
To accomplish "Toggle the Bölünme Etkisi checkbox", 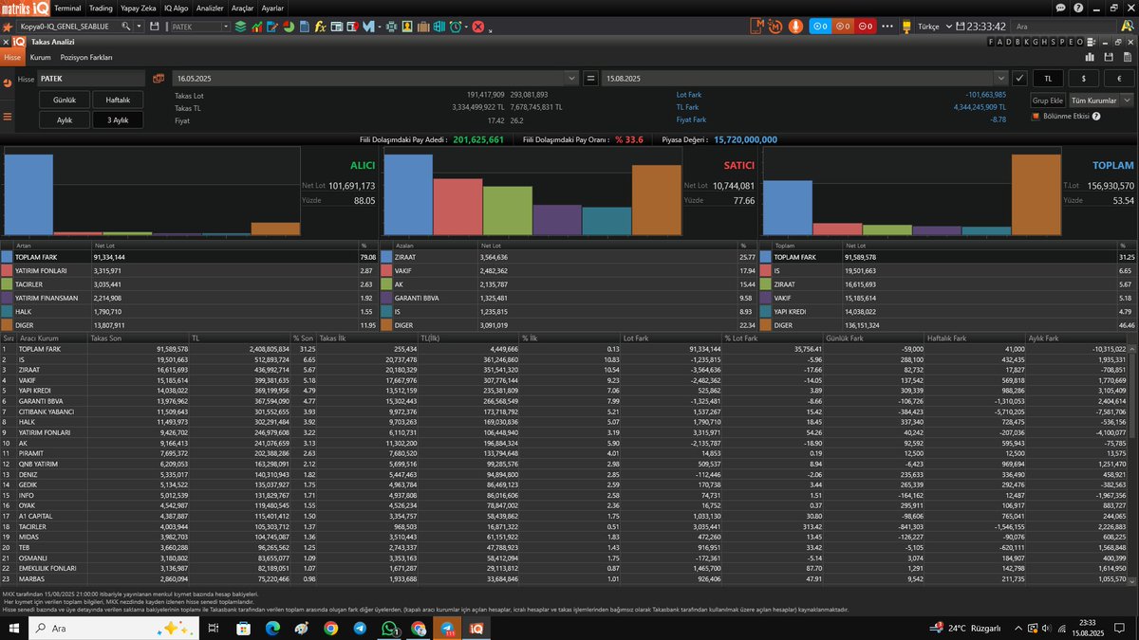I will (1036, 116).
